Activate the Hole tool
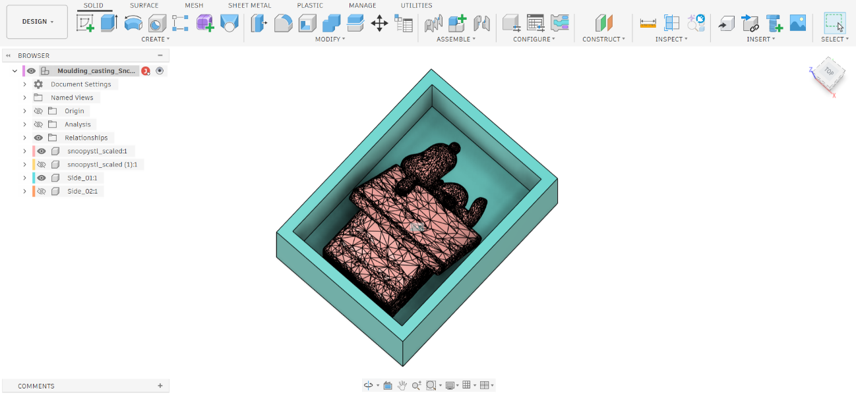Image resolution: width=856 pixels, height=395 pixels. (157, 24)
